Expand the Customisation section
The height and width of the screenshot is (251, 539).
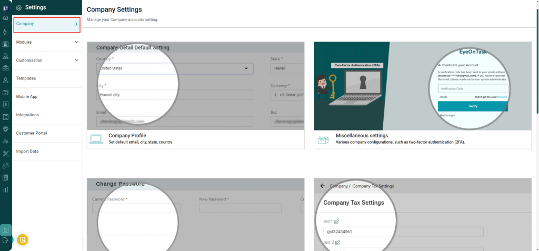pos(47,60)
